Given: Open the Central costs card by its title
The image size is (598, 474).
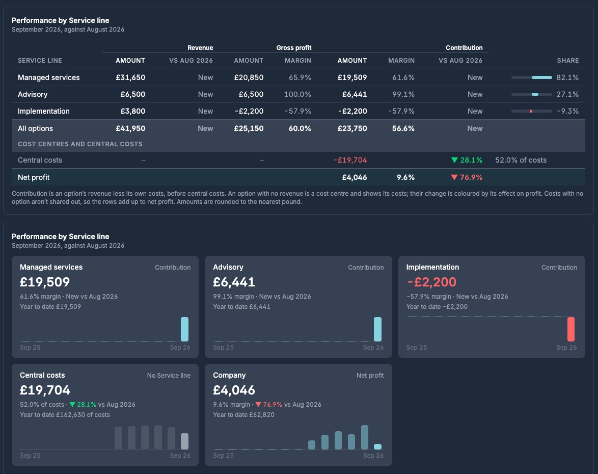Looking at the screenshot, I should (42, 375).
